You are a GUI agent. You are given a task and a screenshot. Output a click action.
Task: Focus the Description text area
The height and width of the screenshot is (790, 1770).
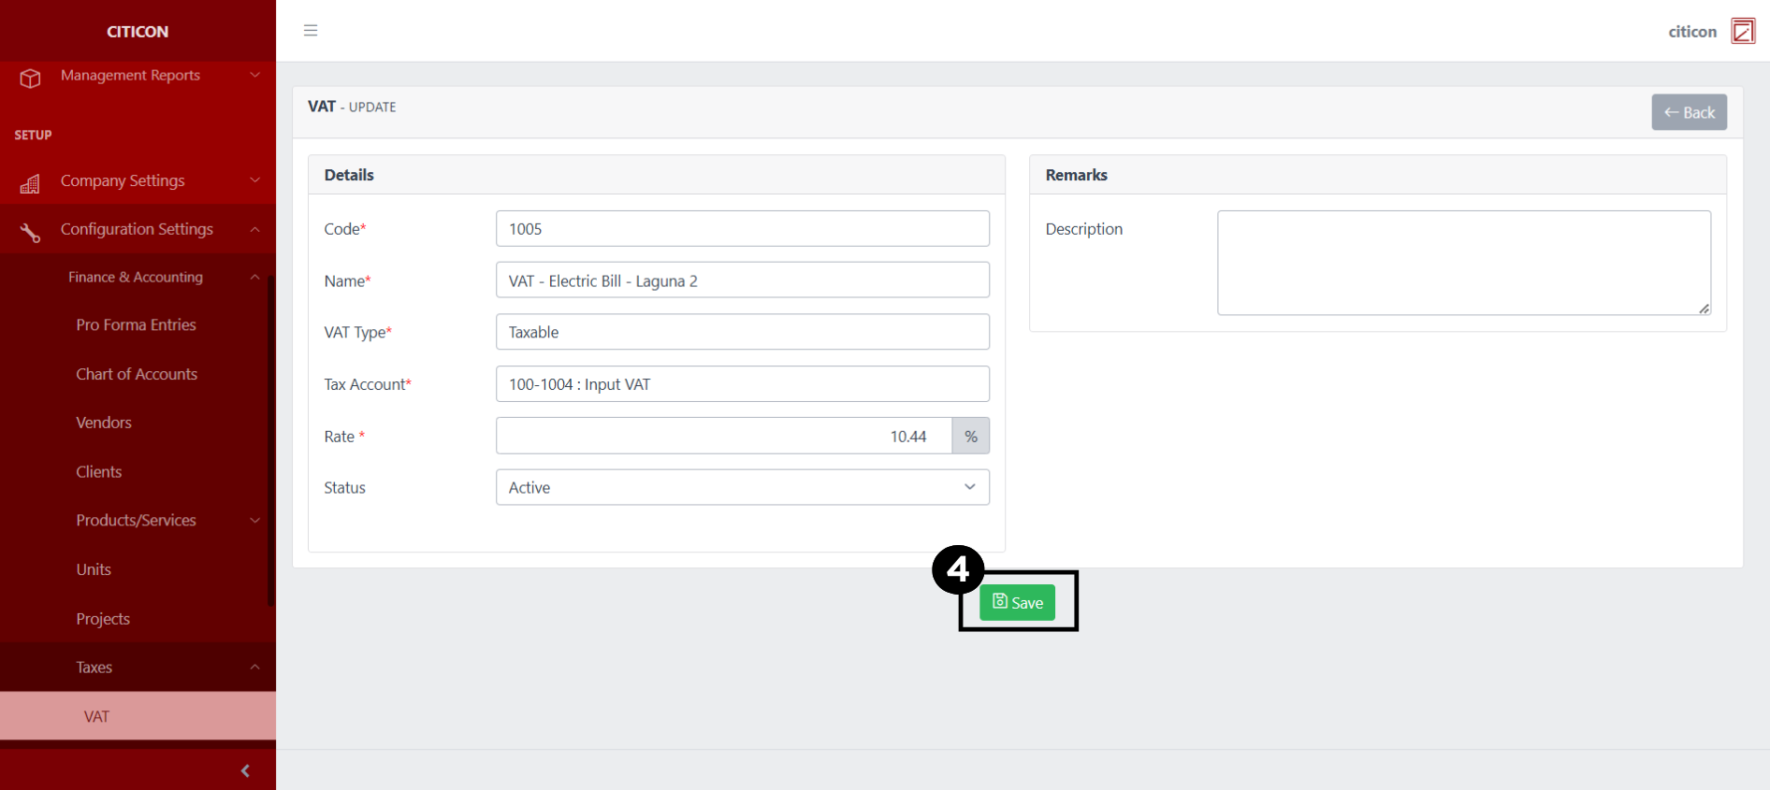pos(1463,263)
